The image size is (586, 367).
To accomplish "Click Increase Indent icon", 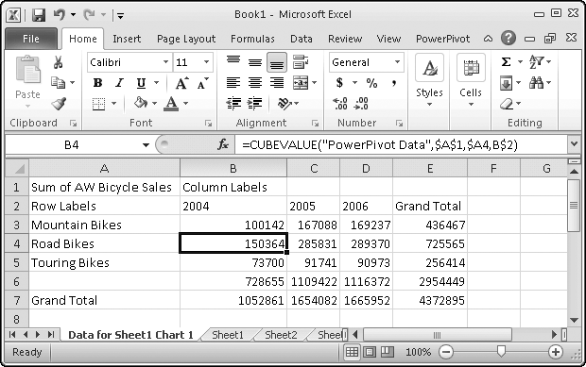I will point(255,104).
